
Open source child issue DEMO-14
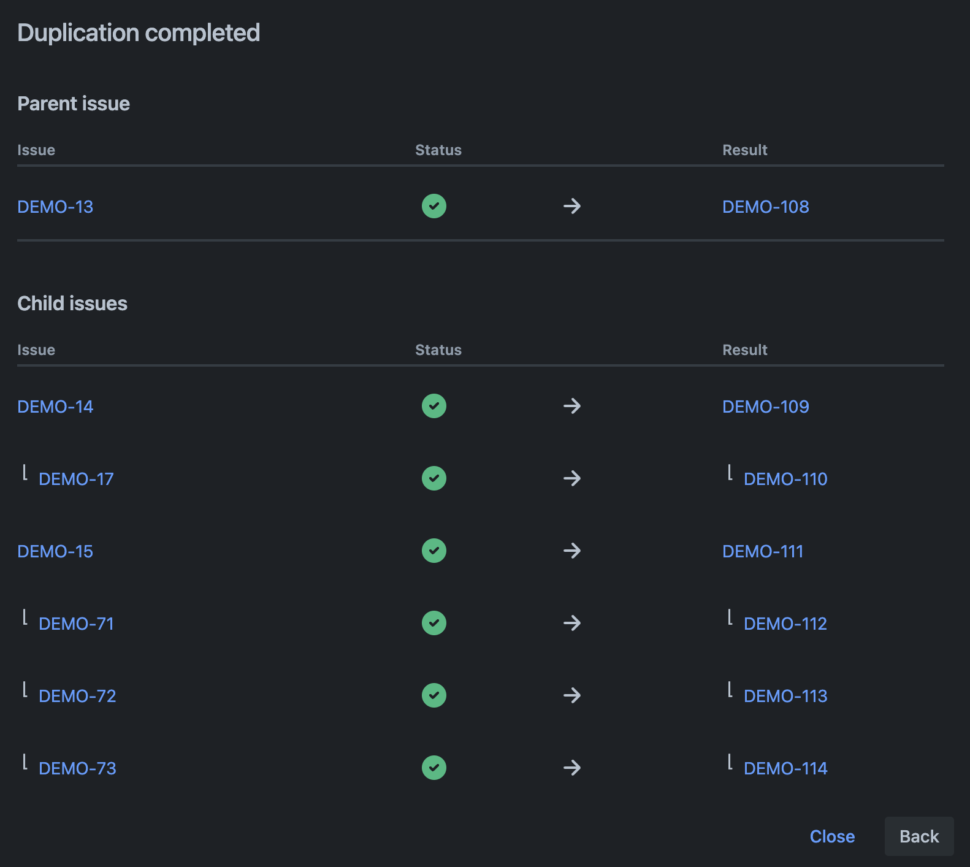55,407
